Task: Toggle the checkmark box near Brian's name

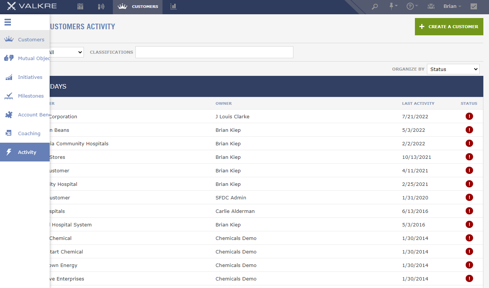Action: click(x=474, y=6)
